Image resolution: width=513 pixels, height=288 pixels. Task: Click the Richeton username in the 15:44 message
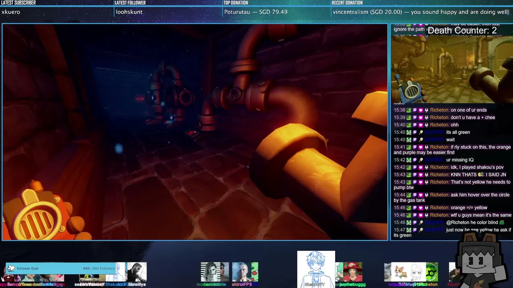click(439, 195)
